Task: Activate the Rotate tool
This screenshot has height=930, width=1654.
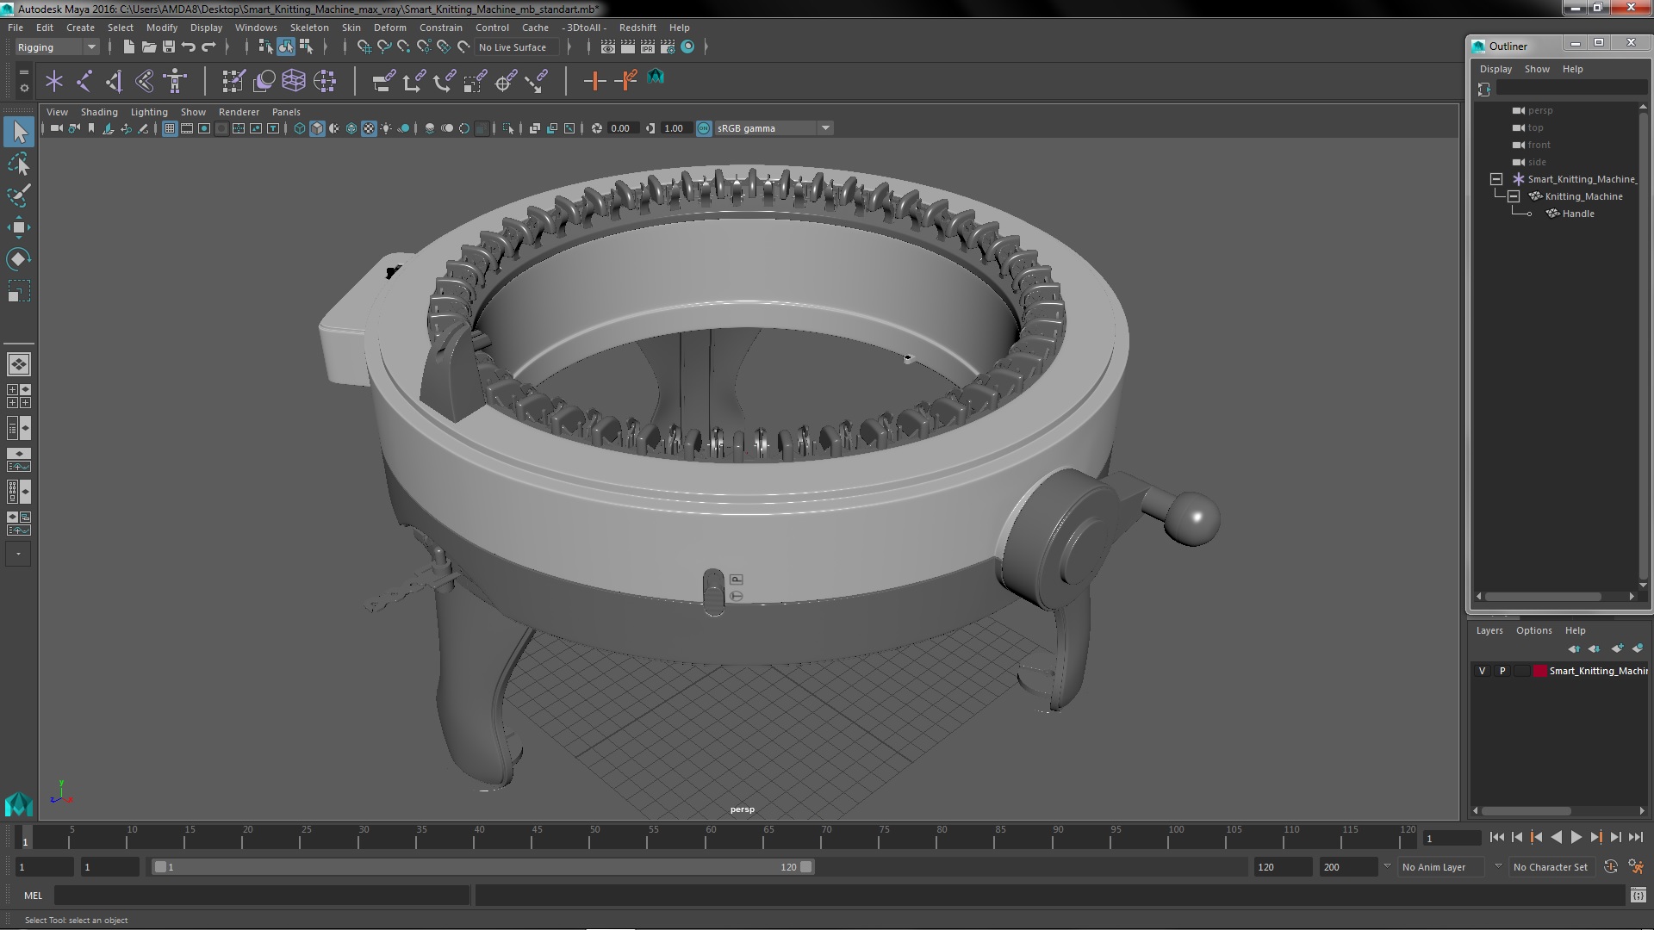Action: point(18,259)
